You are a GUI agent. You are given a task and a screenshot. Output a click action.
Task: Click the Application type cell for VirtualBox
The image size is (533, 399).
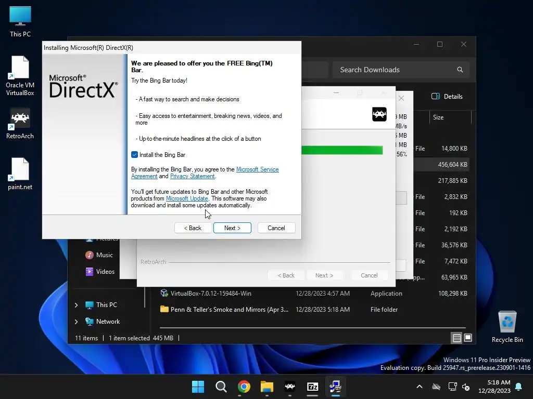click(386, 294)
